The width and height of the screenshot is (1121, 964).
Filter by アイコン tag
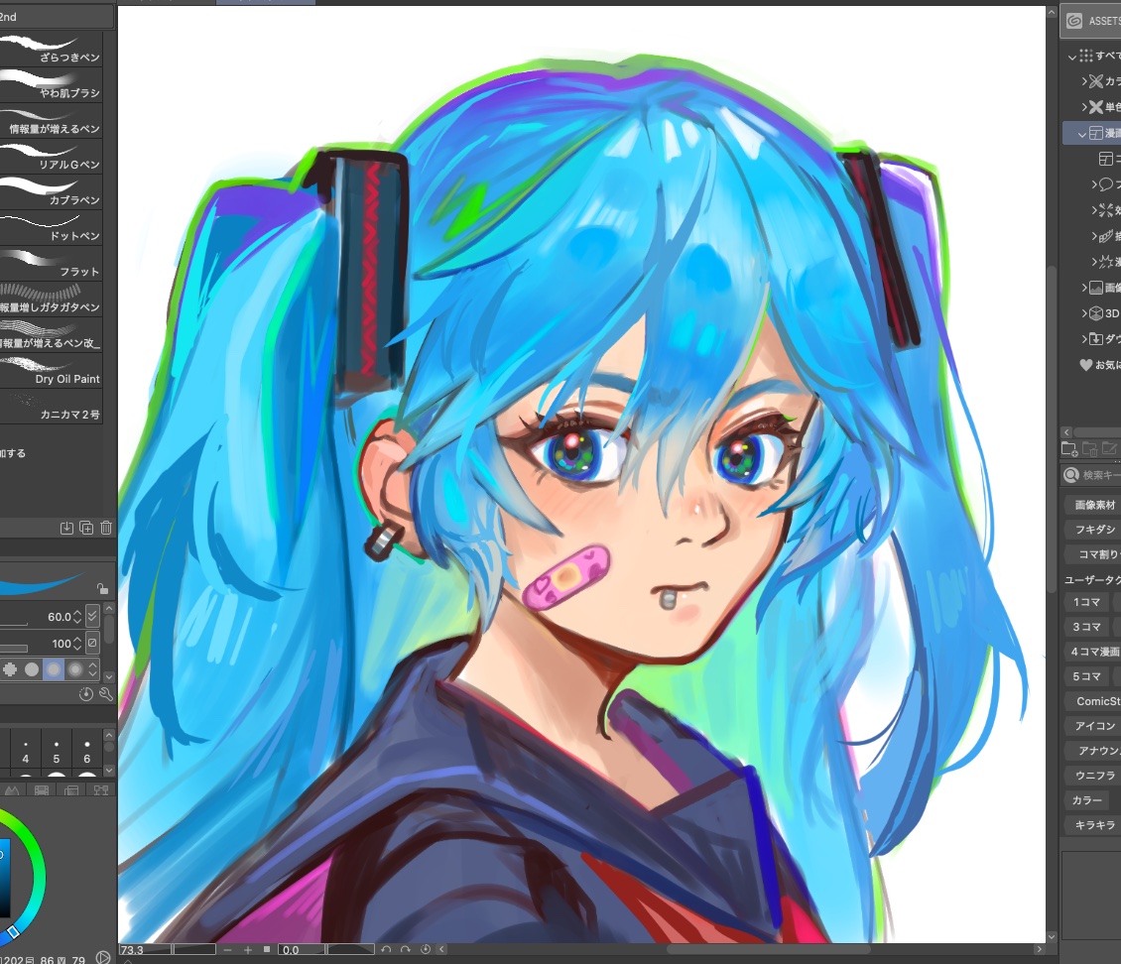click(1094, 726)
